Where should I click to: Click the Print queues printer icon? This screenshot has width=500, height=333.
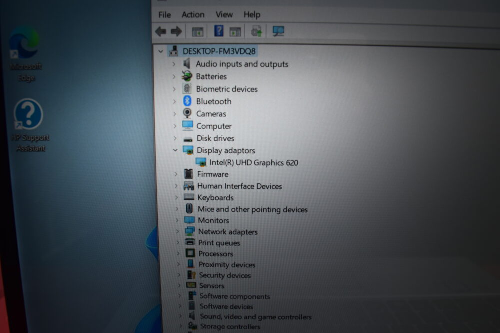(190, 242)
